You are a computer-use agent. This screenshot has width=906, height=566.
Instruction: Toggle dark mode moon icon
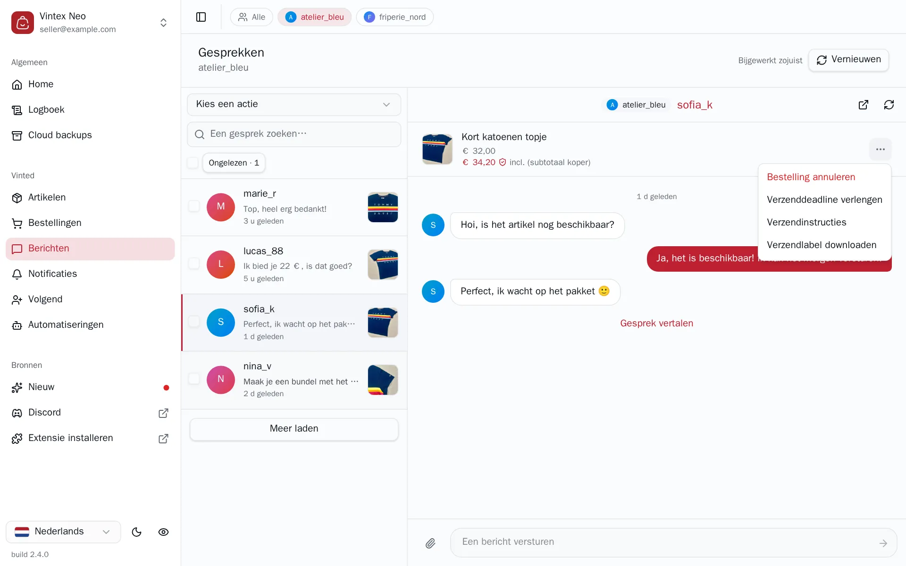point(137,532)
